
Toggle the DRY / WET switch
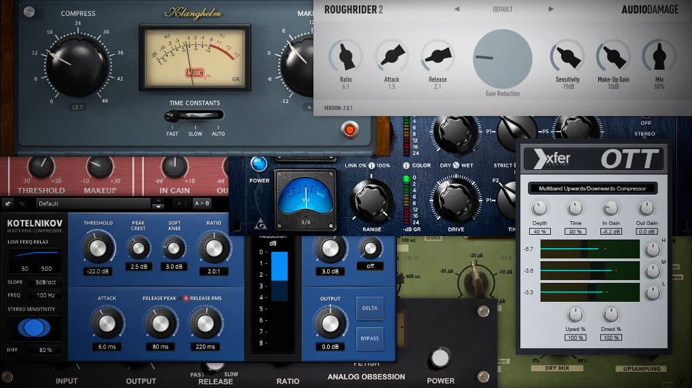coord(457,165)
